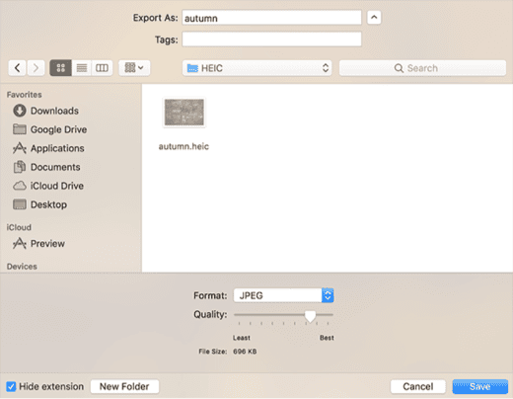Click the Least quality label
The width and height of the screenshot is (513, 399).
coord(242,338)
